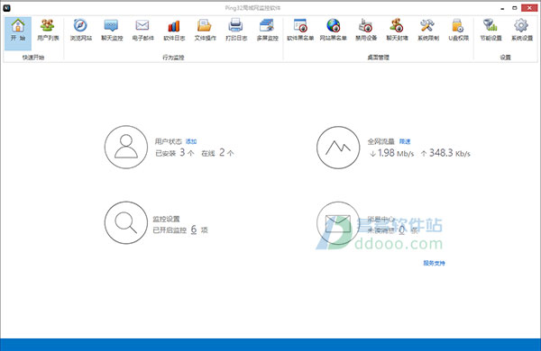Open 系统设置 gear settings
The image size is (541, 351).
522,31
